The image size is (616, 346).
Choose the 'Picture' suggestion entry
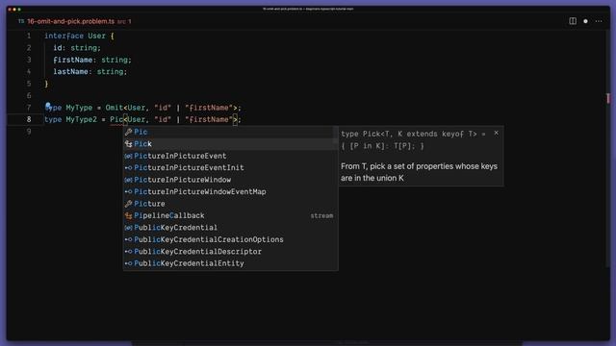tap(231, 204)
